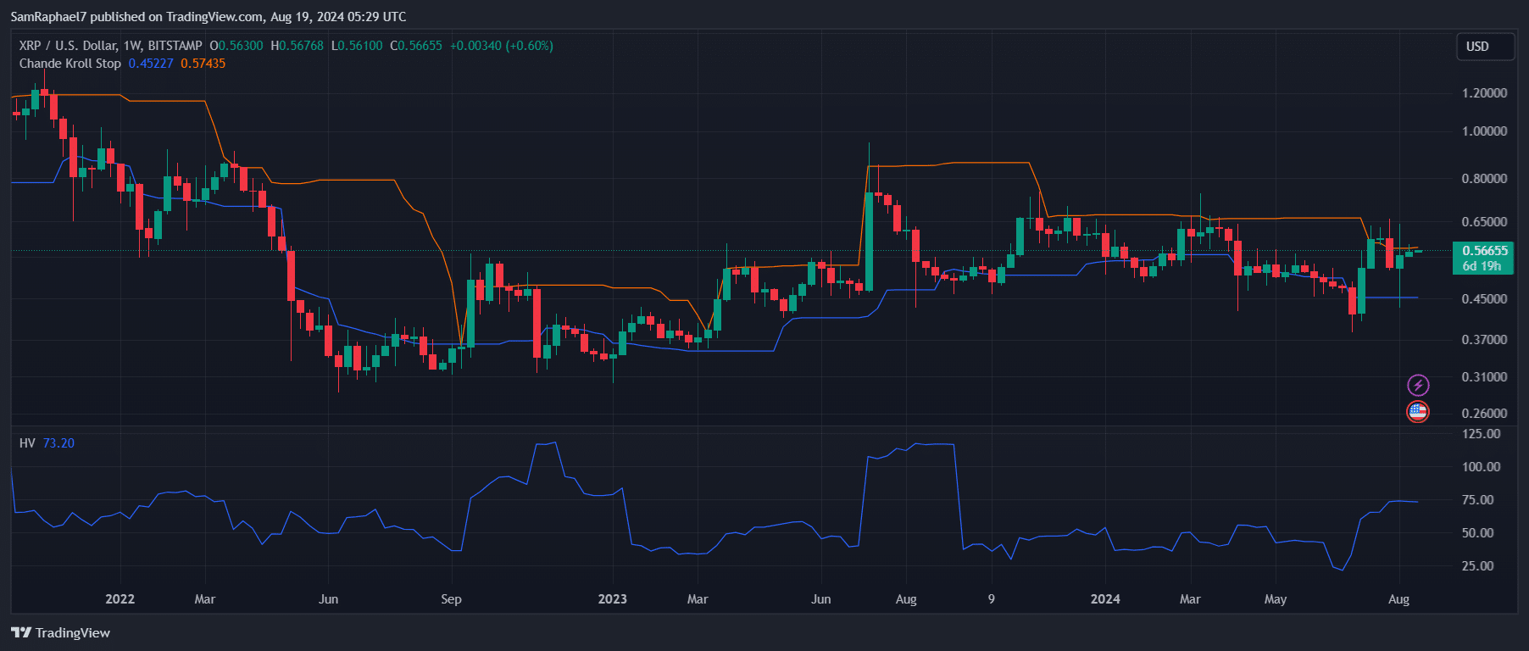
Task: Click the 1.00000 price axis label
Action: [x=1485, y=131]
